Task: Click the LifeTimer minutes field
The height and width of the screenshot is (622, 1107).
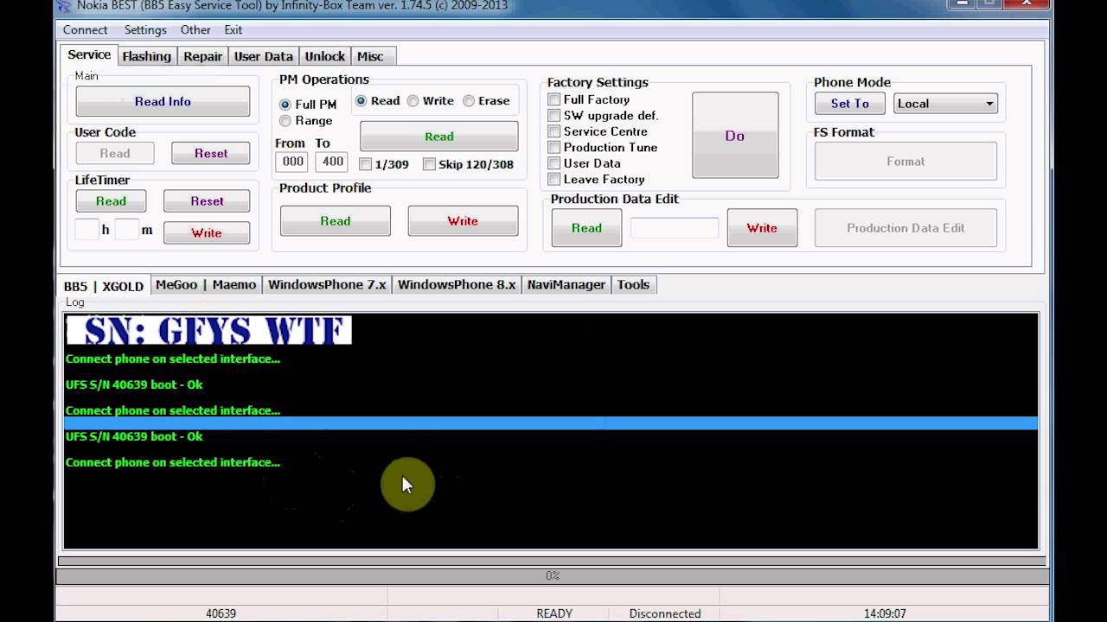Action: 126,230
